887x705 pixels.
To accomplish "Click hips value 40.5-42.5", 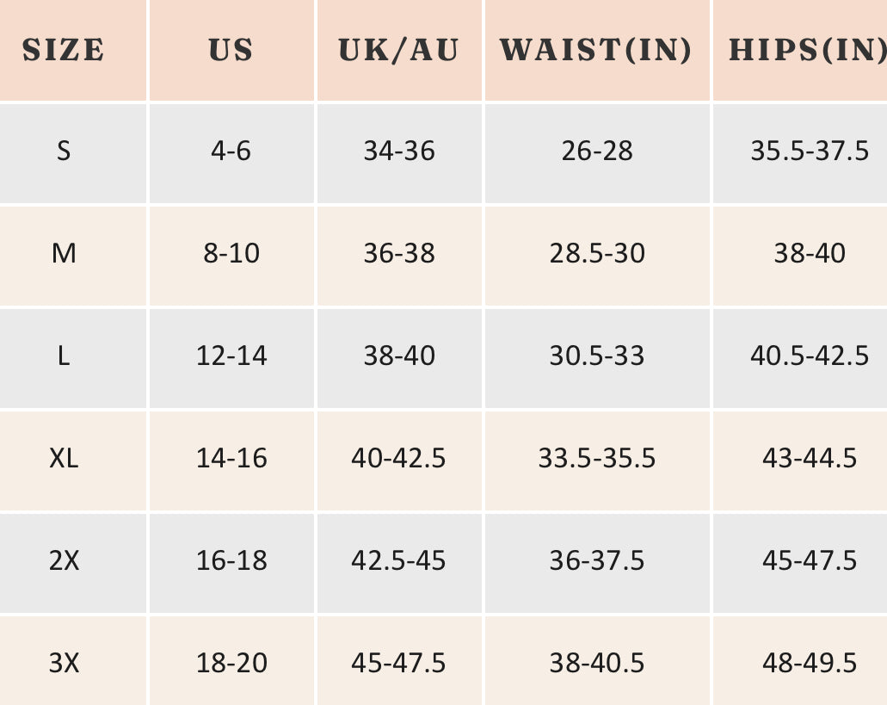I will coord(809,356).
